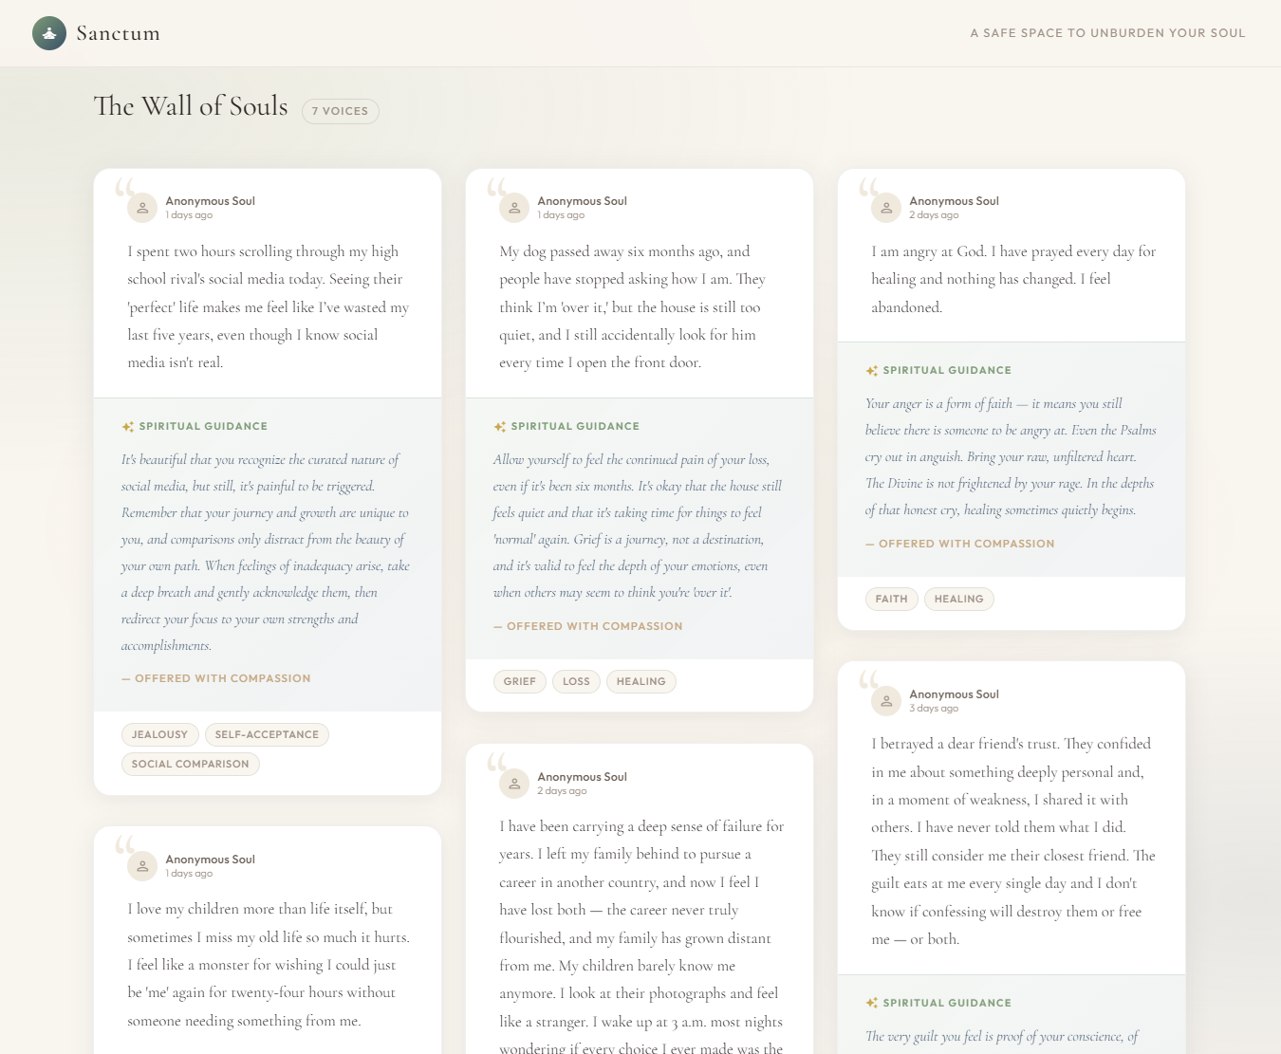Screen dimensions: 1281x1054
Task: Click the avatar on the social media rival post
Action: (x=142, y=208)
